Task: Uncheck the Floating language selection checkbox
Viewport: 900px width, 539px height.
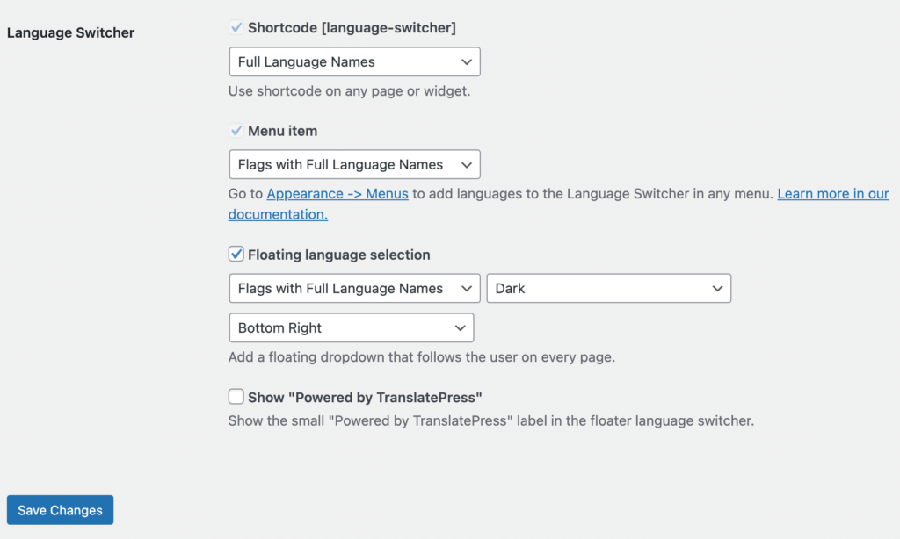Action: (x=236, y=255)
